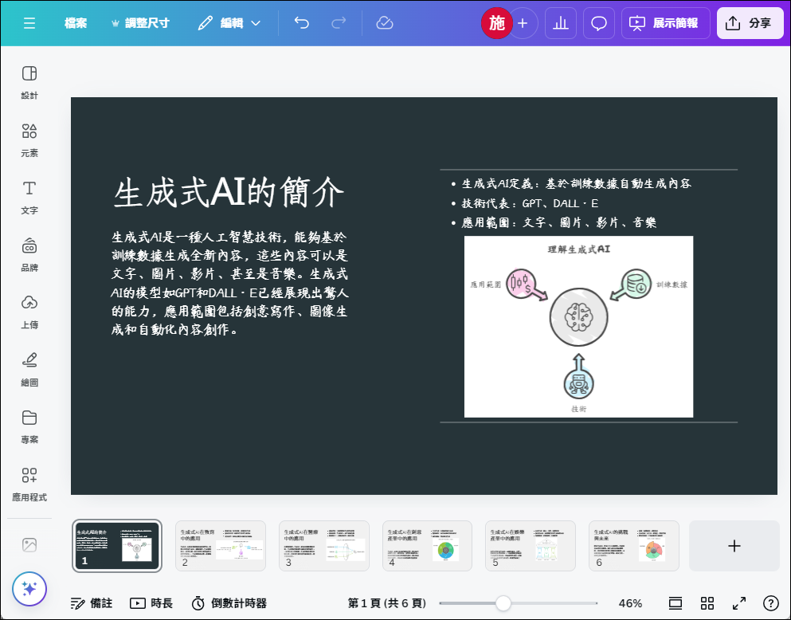Toggle scroll thumbnail view icon
Image resolution: width=791 pixels, height=620 pixels.
click(x=675, y=603)
